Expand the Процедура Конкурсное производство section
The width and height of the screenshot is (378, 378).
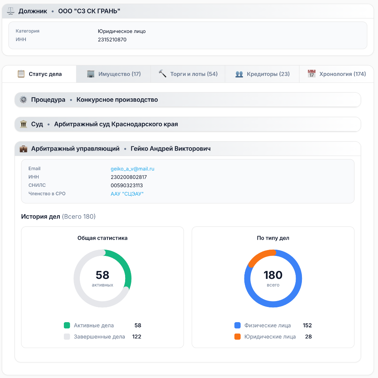click(188, 100)
